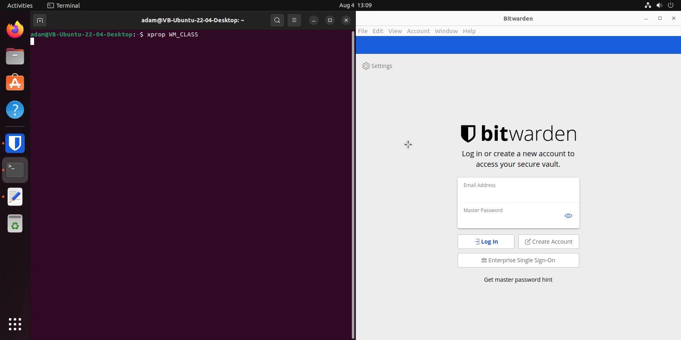Launch Ubuntu Software from the dock
The width and height of the screenshot is (681, 340).
pos(15,83)
